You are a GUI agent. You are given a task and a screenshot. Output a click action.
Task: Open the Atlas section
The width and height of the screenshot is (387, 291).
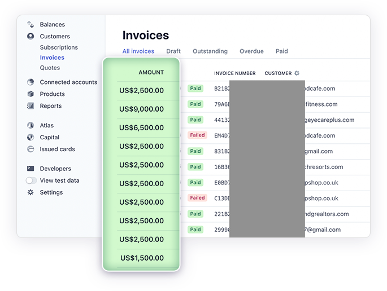coord(47,125)
